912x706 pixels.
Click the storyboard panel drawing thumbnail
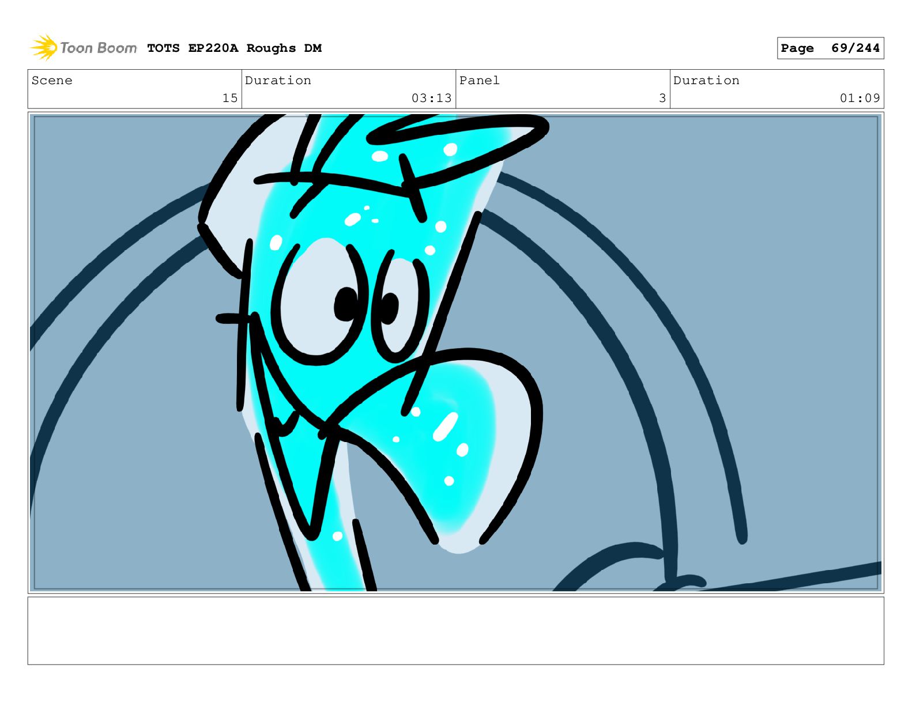pyautogui.click(x=455, y=353)
